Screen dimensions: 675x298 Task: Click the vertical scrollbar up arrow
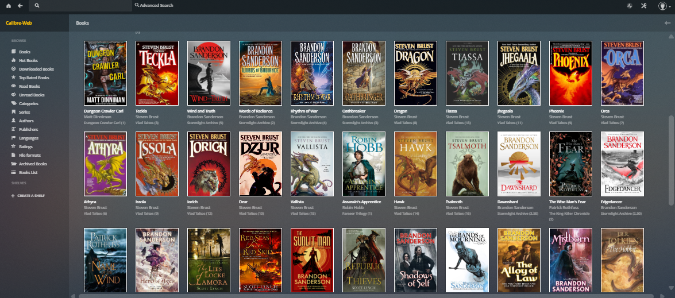coord(671,36)
